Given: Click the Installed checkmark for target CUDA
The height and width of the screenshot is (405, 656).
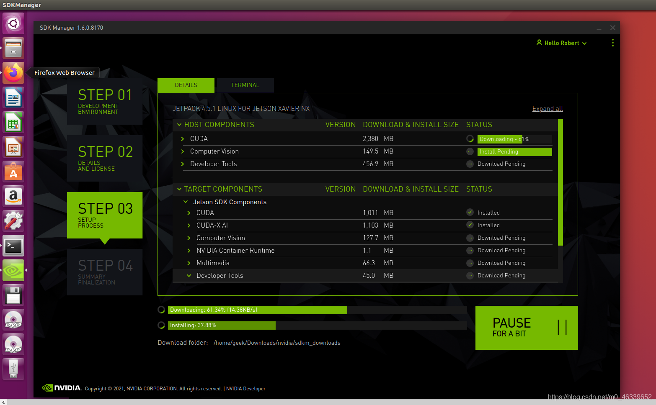Looking at the screenshot, I should [470, 213].
